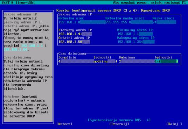Click the YaST @ linux-t5ki header text
188x129 pixels.
(x=18, y=2)
